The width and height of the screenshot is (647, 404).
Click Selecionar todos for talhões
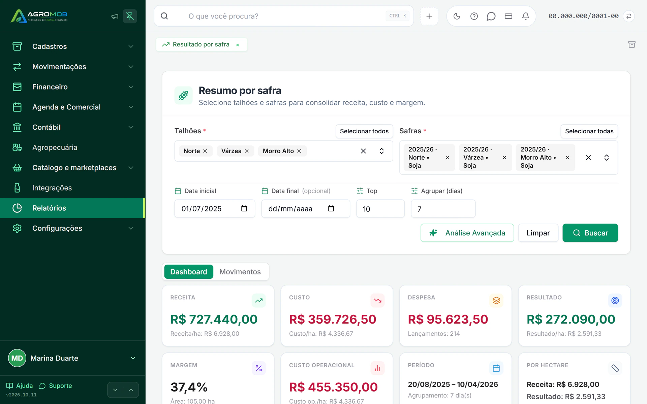tap(364, 131)
